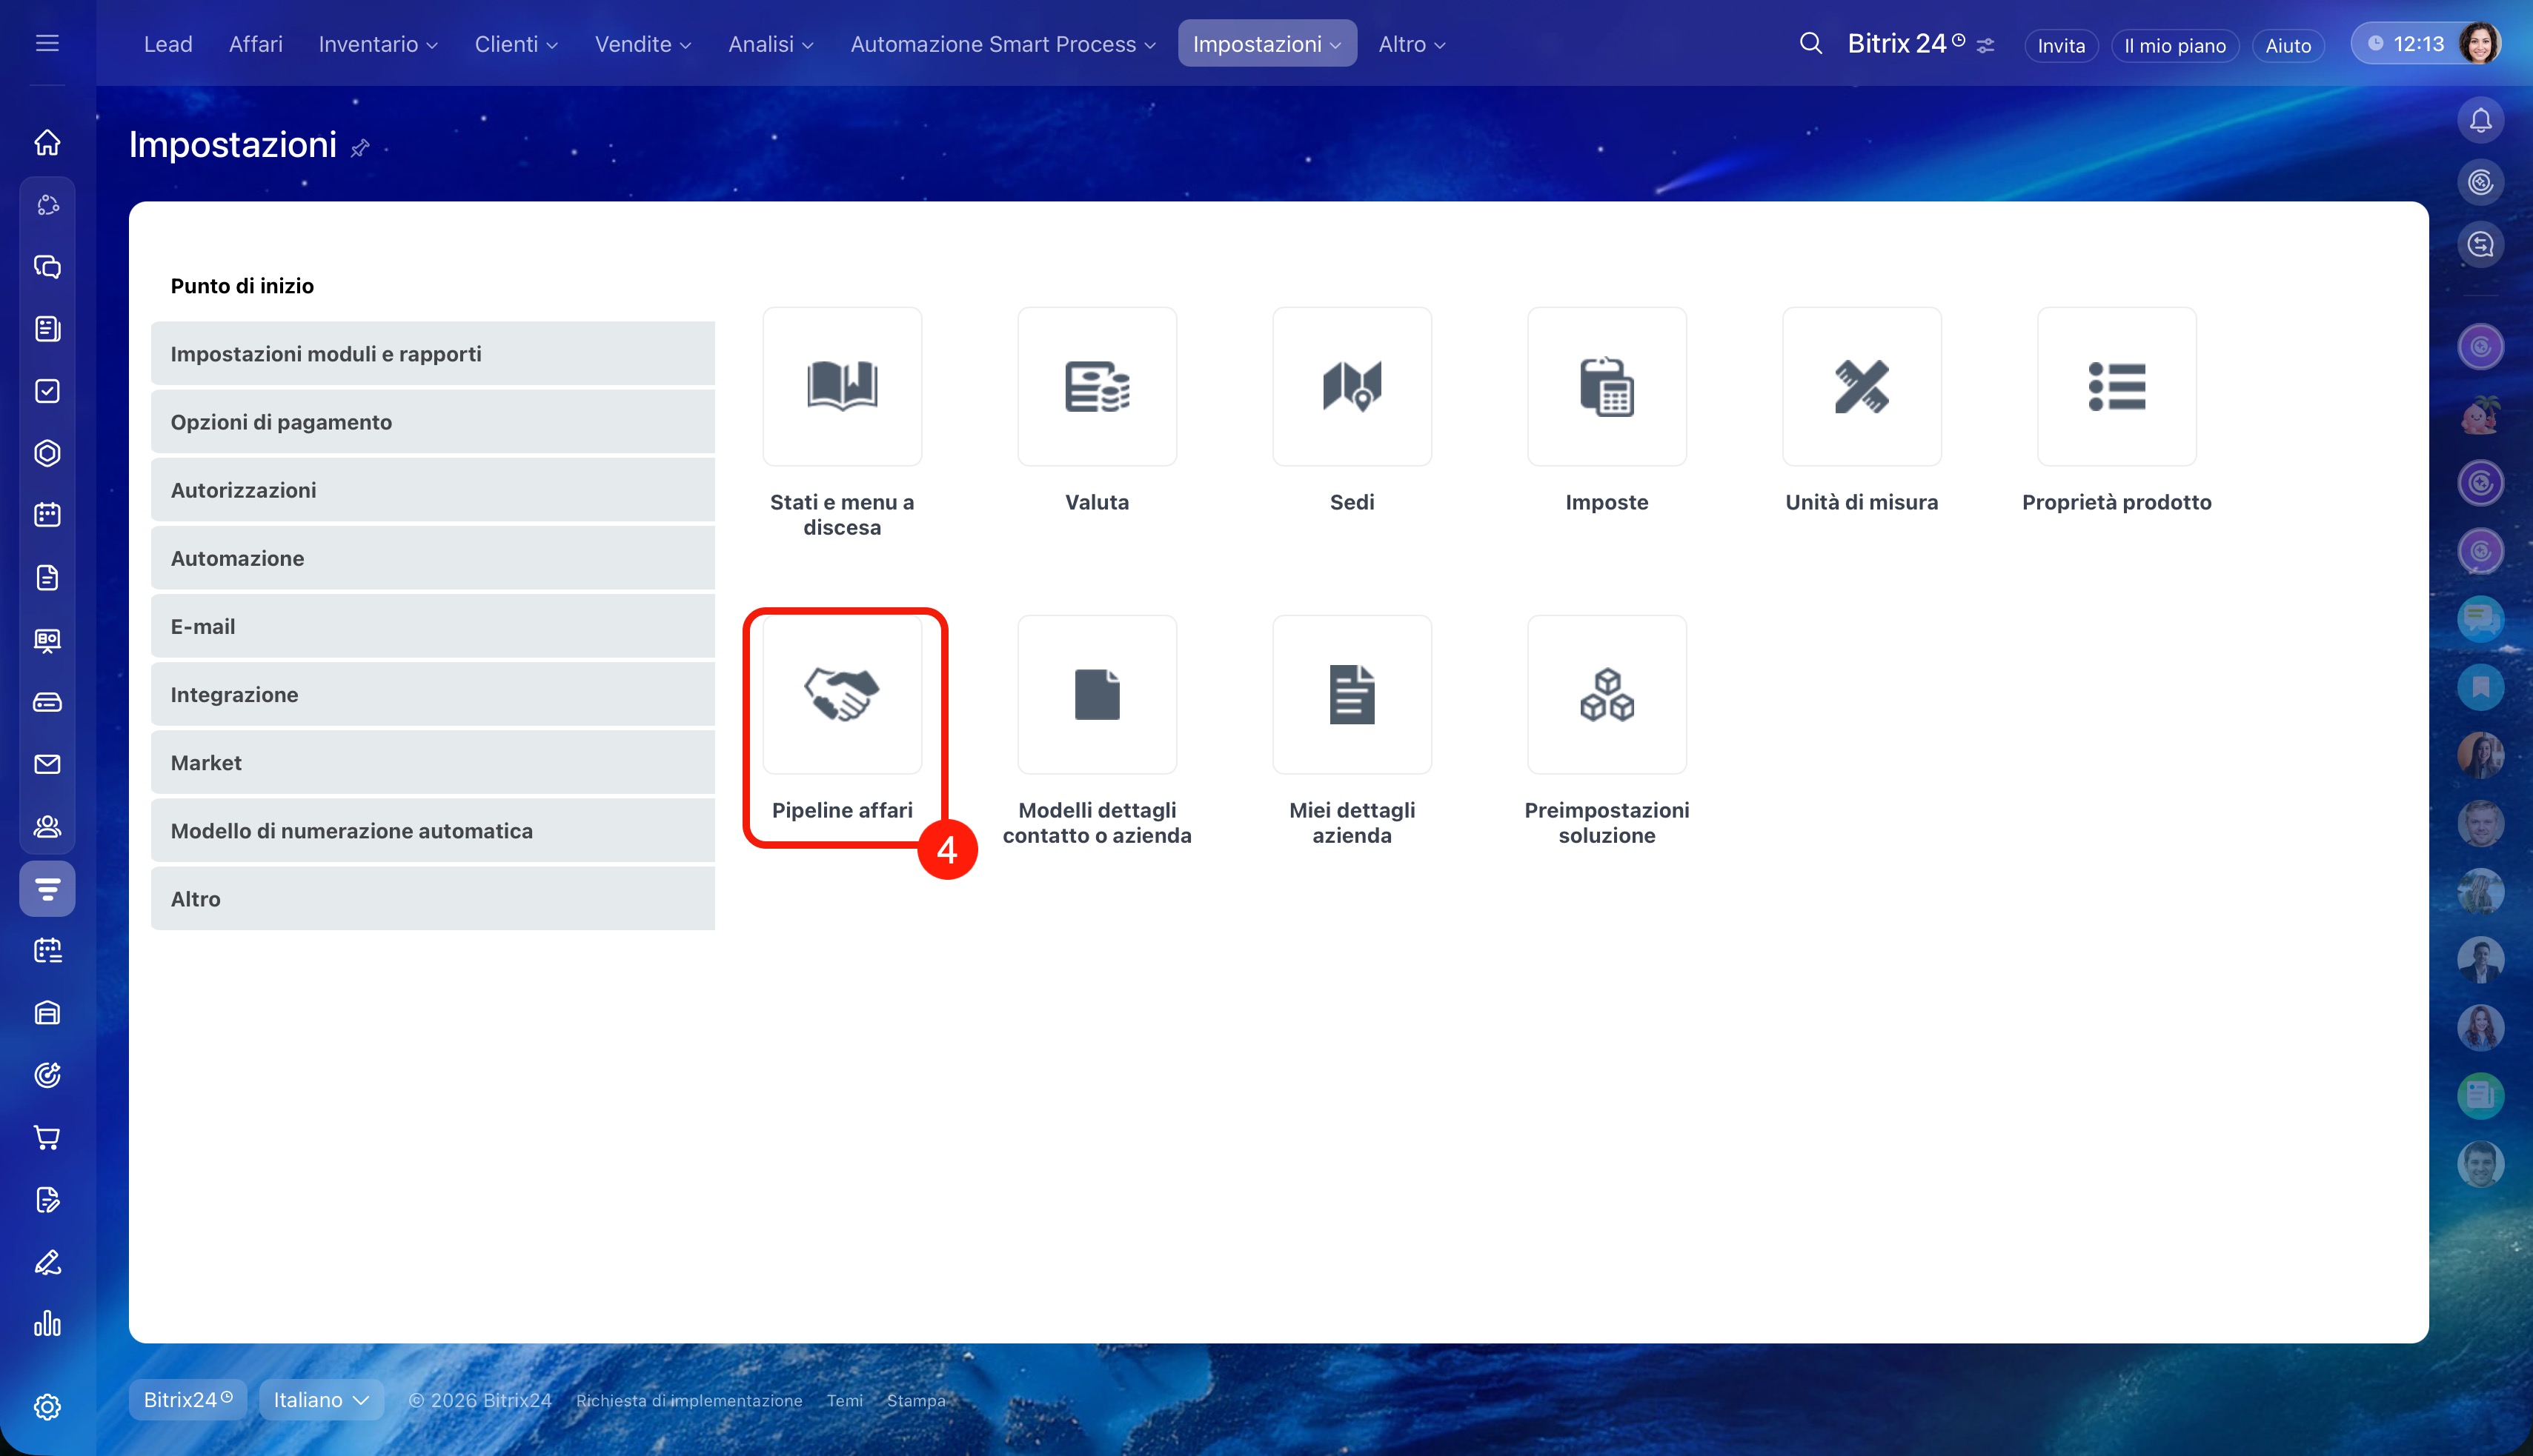Pin the Impostazioni page with pin icon
The height and width of the screenshot is (1456, 2533).
pyautogui.click(x=360, y=148)
